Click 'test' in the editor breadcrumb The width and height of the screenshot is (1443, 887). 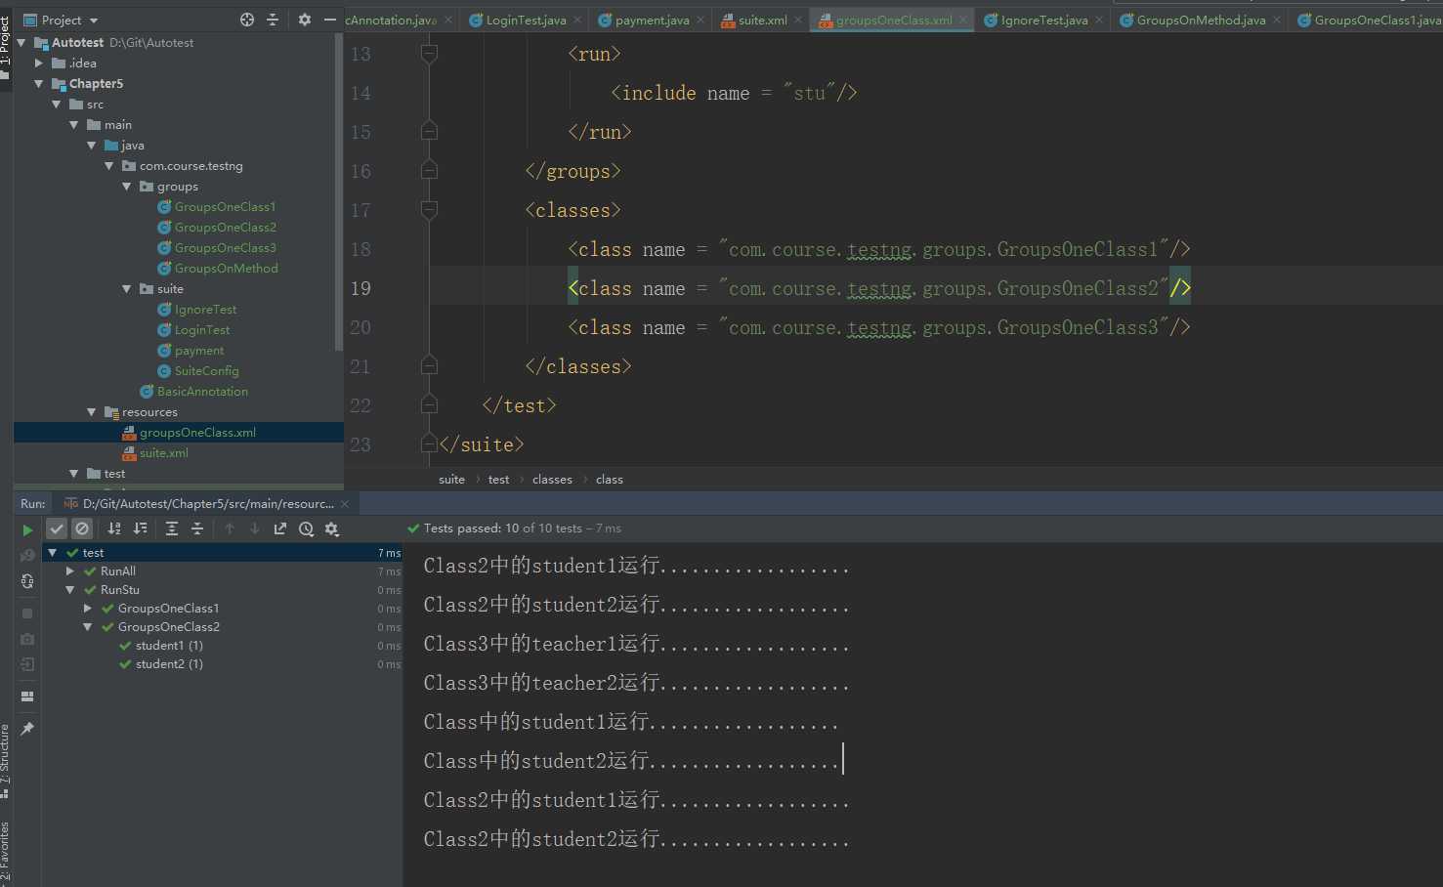click(x=498, y=480)
